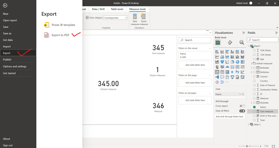This screenshot has height=148, width=279.
Task: Select Publish in the File menu
Action: pos(7,60)
